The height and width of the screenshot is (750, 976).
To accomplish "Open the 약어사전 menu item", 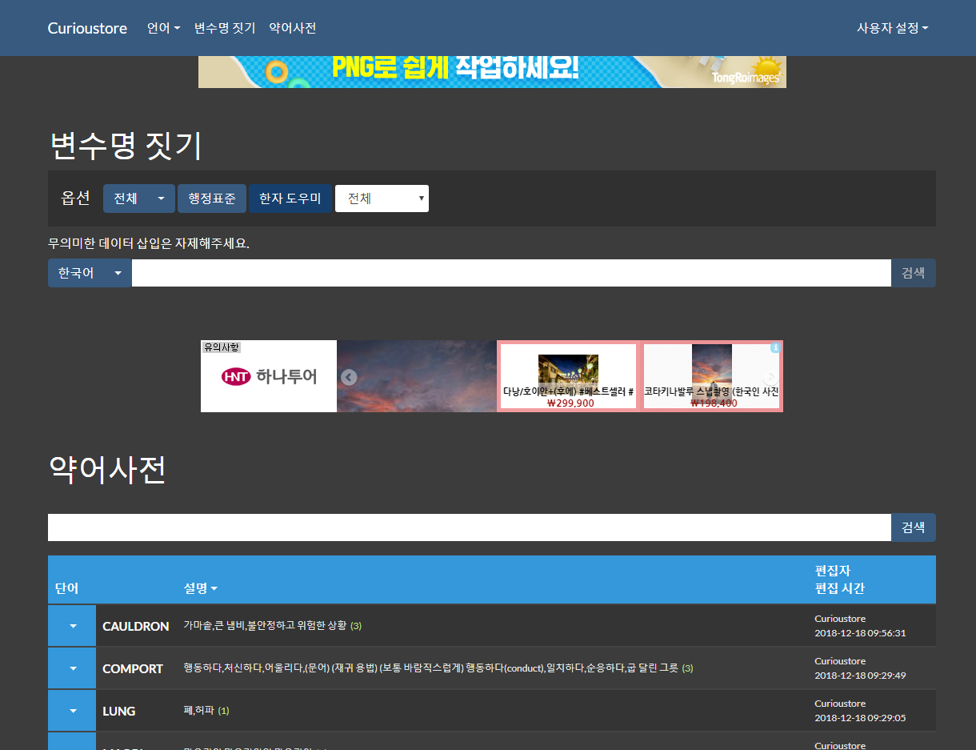I will (x=293, y=28).
